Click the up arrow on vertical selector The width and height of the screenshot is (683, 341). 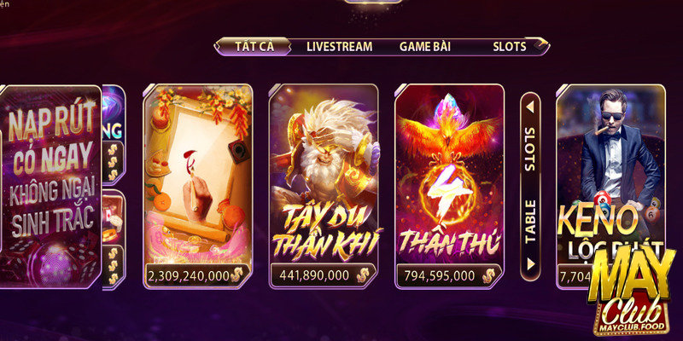coord(529,107)
